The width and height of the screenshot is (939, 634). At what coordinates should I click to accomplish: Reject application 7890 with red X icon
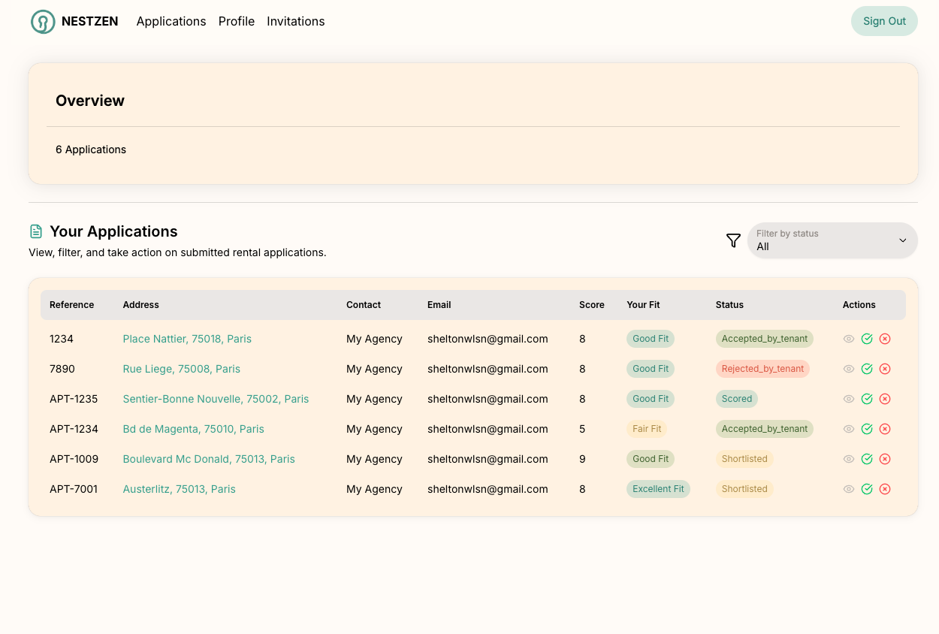[x=885, y=369]
